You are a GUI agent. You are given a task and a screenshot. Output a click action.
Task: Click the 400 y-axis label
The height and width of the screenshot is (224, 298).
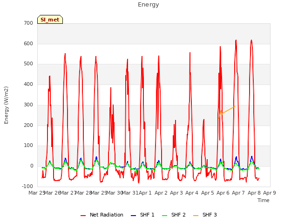tap(28, 84)
